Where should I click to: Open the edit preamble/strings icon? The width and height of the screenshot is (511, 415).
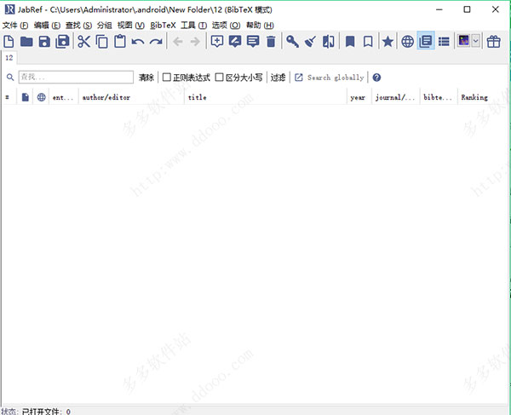click(x=253, y=42)
